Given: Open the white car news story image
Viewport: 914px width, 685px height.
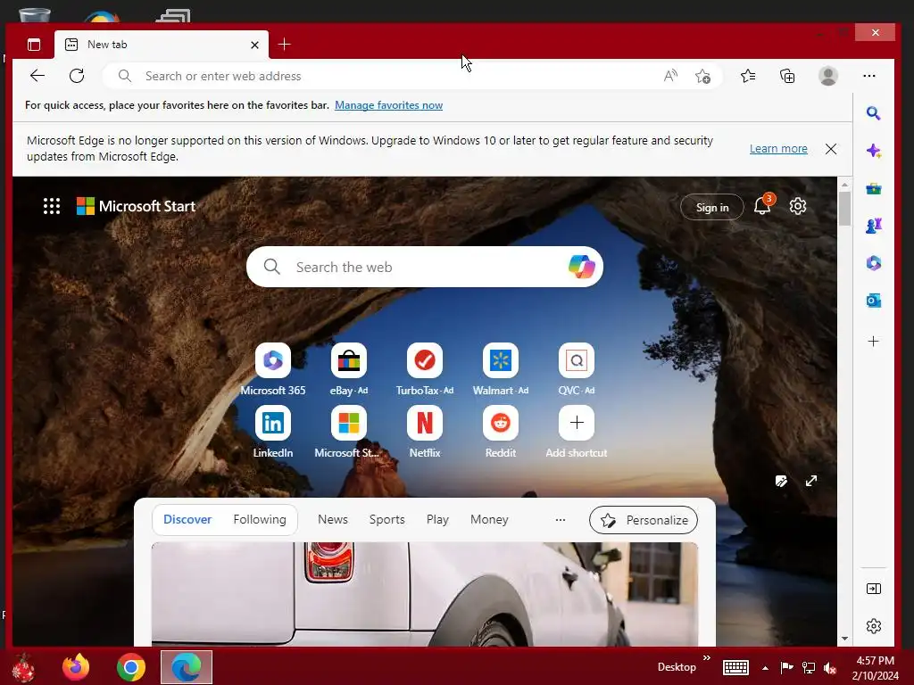Looking at the screenshot, I should (424, 594).
